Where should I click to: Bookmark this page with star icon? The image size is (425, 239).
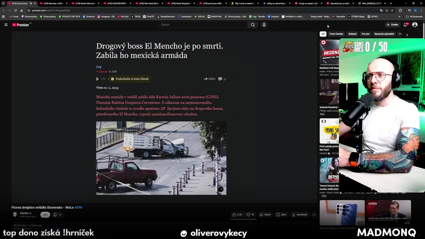pos(392,10)
